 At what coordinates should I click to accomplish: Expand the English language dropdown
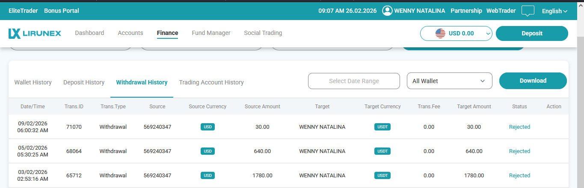pyautogui.click(x=554, y=11)
